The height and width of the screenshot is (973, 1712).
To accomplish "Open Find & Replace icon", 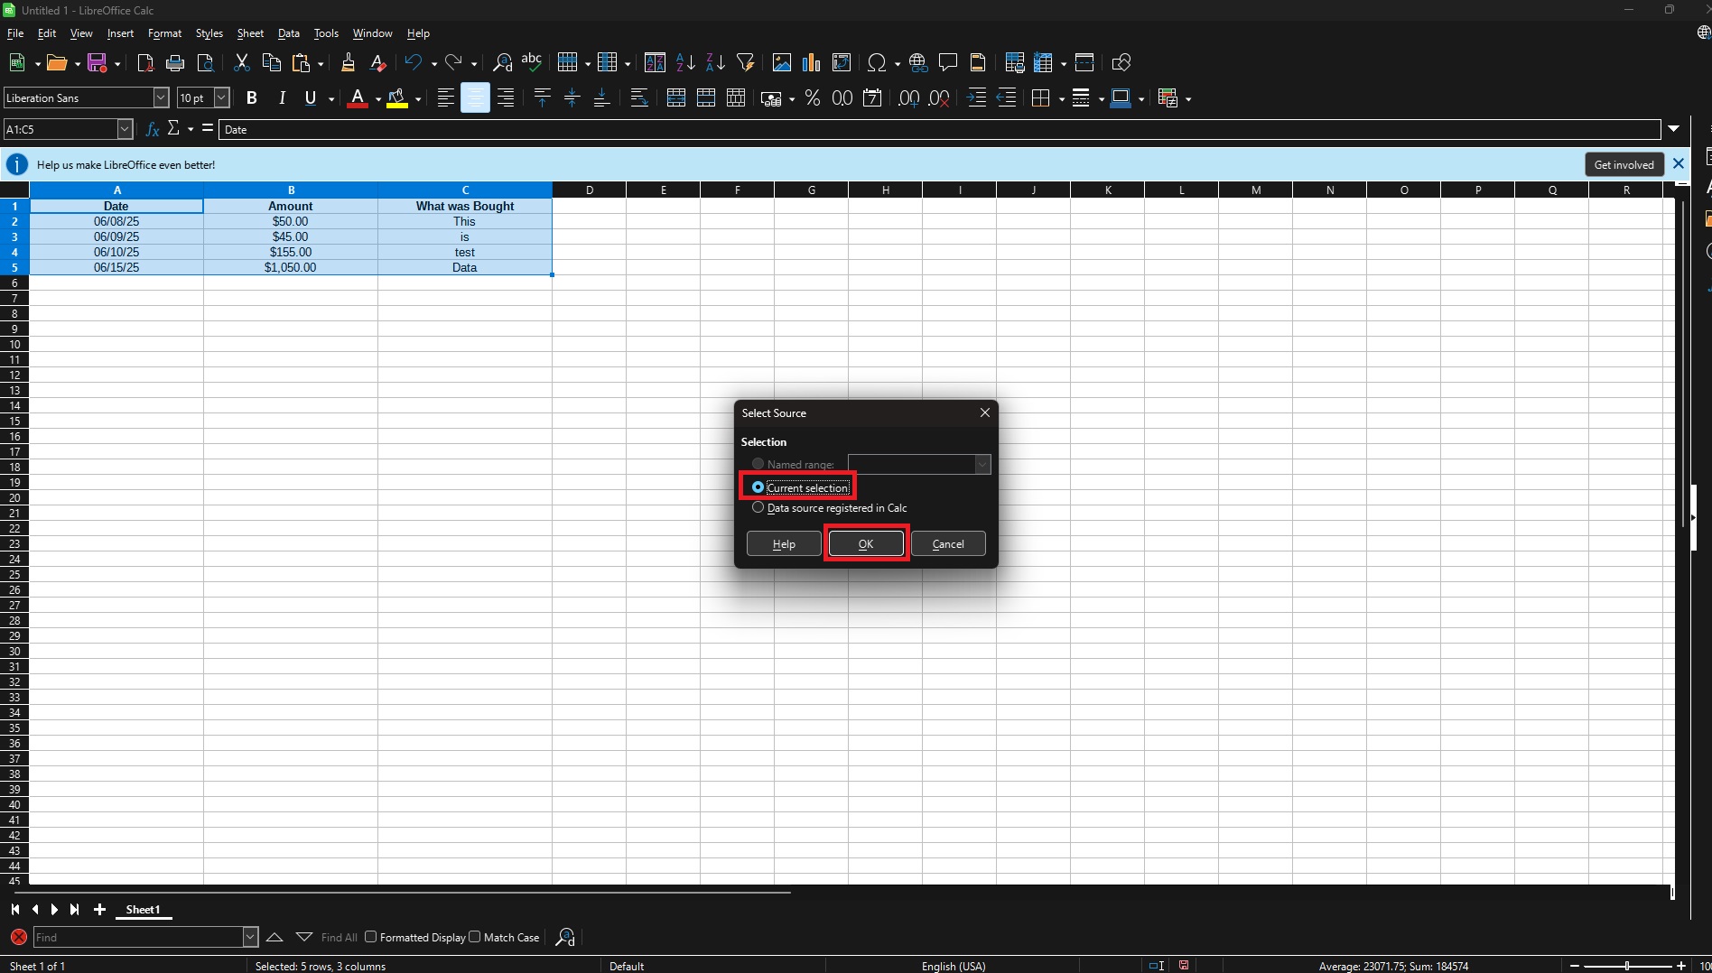I will (502, 62).
